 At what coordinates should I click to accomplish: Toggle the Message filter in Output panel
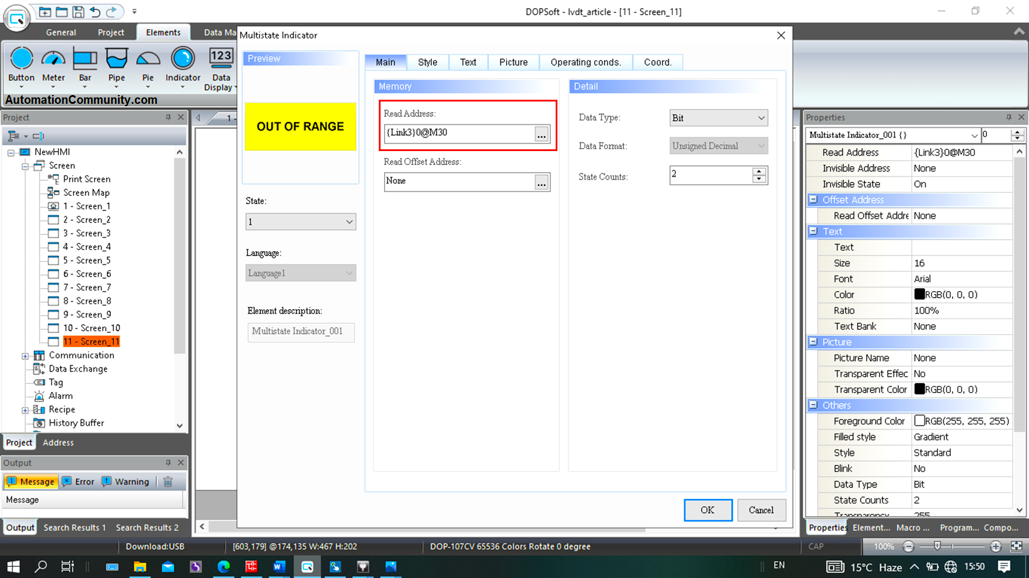coord(30,481)
